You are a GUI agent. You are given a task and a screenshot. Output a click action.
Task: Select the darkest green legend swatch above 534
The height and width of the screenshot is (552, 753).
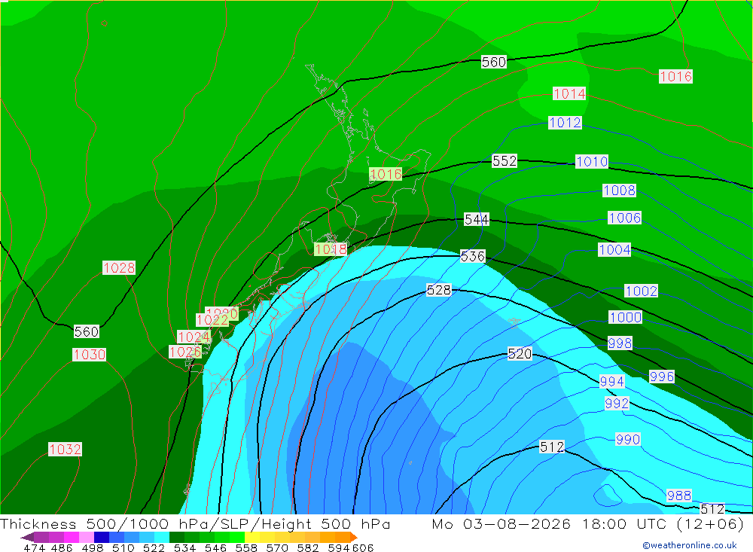[177, 537]
